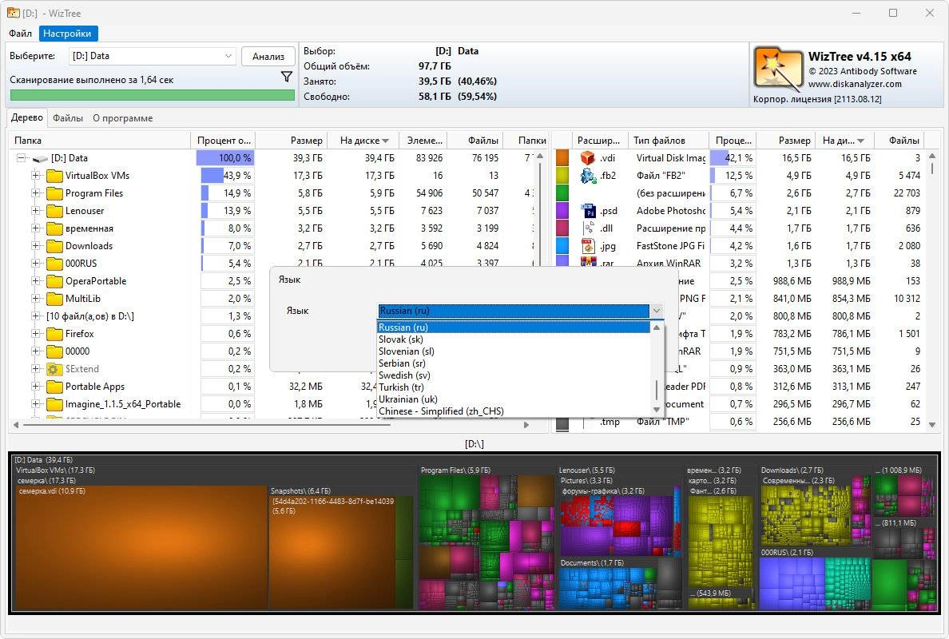This screenshot has height=639, width=949.
Task: Click the .fb2 file type icon
Action: (588, 176)
